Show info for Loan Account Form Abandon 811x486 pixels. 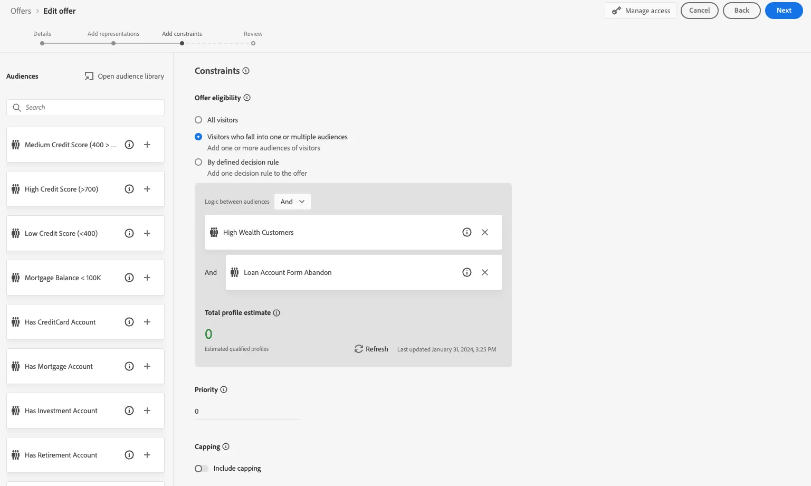click(x=467, y=272)
